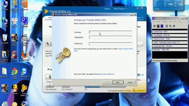This screenshot has height=106, width=189.
Task: Open the Options menu in CamStudio
Action: click(164, 21)
